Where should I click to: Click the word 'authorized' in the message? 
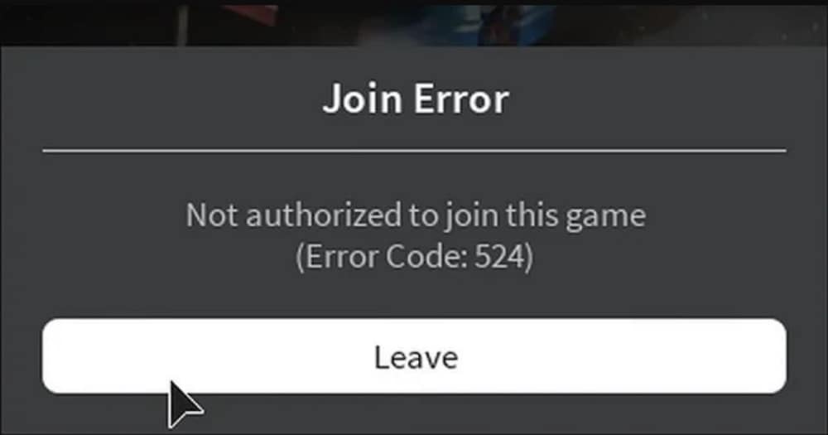(x=323, y=215)
